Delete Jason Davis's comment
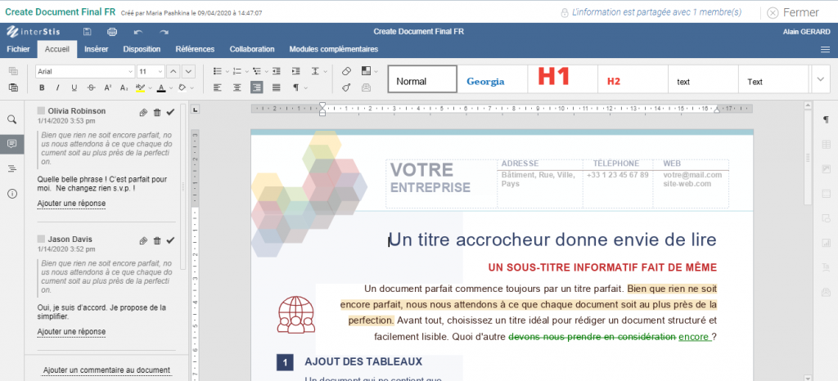The height and width of the screenshot is (381, 838). coord(156,240)
